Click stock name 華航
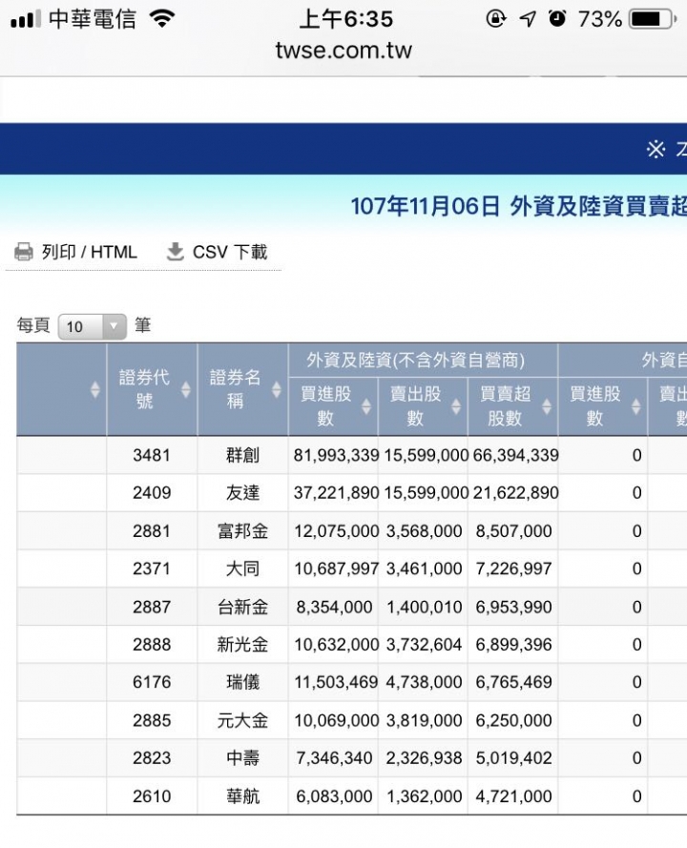Viewport: 687px width, 848px height. pyautogui.click(x=243, y=796)
